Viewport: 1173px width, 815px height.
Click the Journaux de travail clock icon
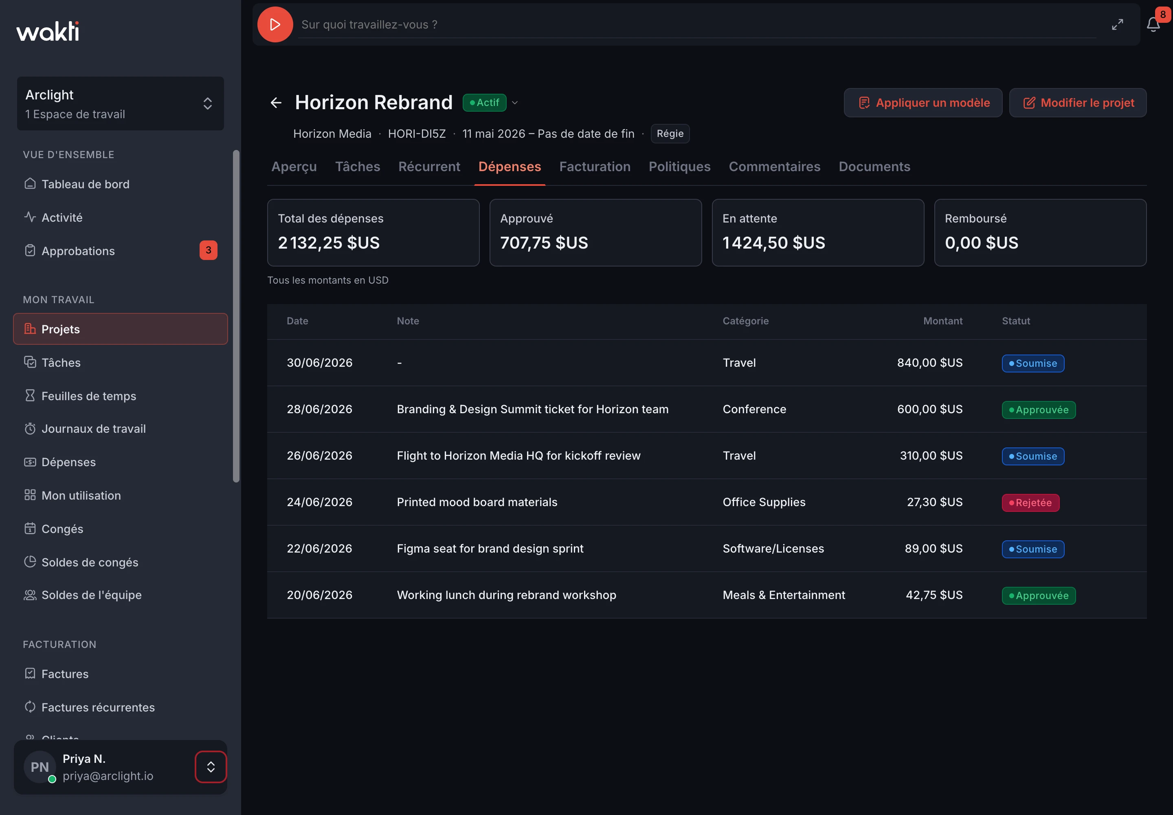pos(30,428)
